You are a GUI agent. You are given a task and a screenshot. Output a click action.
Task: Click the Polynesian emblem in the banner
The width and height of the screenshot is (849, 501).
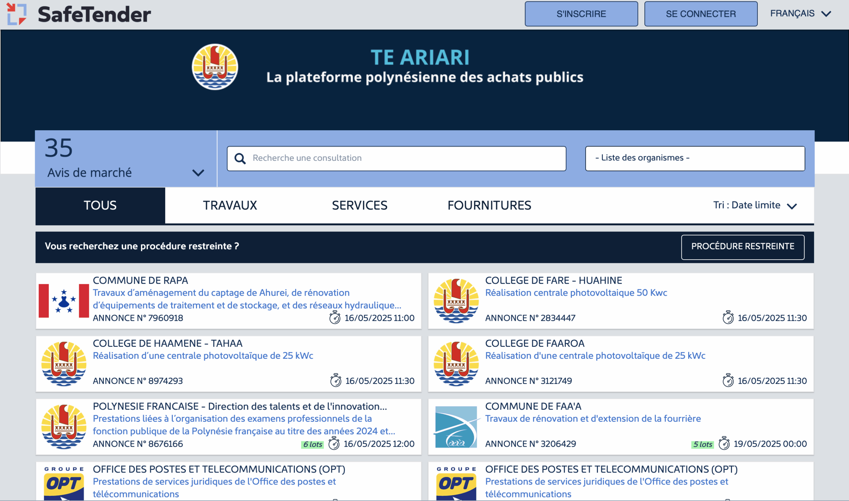tap(215, 67)
